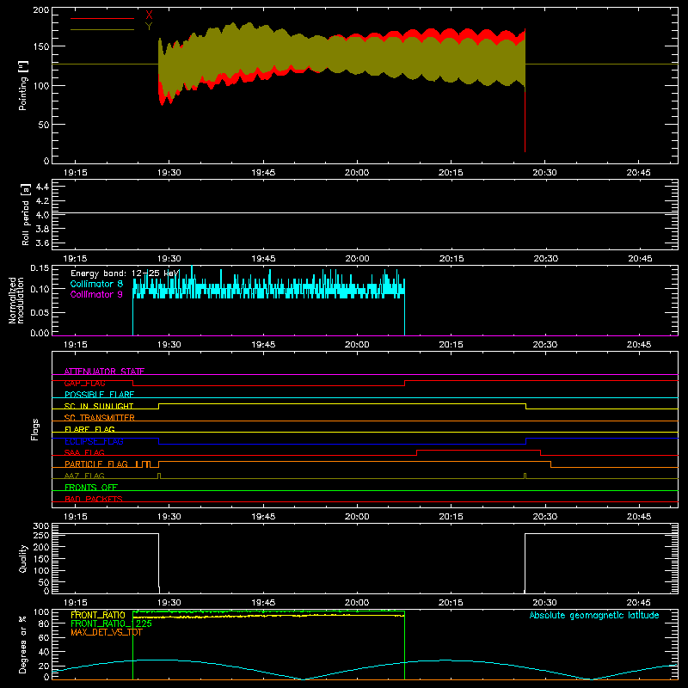Click the 250 tick on Quality axis

pyautogui.click(x=41, y=535)
